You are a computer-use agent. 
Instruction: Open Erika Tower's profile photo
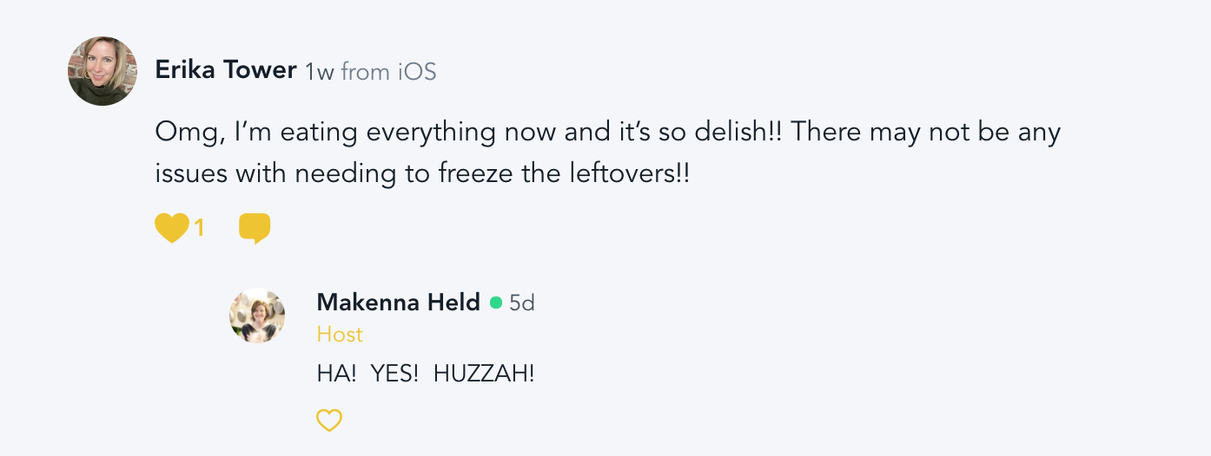(103, 71)
